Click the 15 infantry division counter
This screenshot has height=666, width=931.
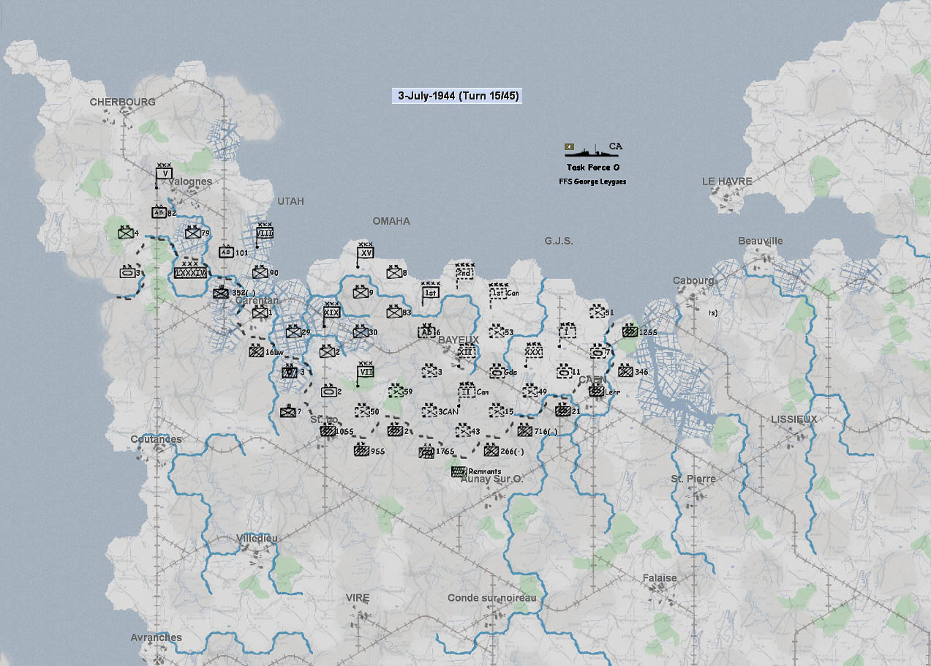pos(496,411)
